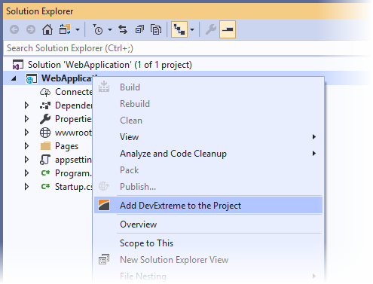Expand the Properties node

pos(26,119)
